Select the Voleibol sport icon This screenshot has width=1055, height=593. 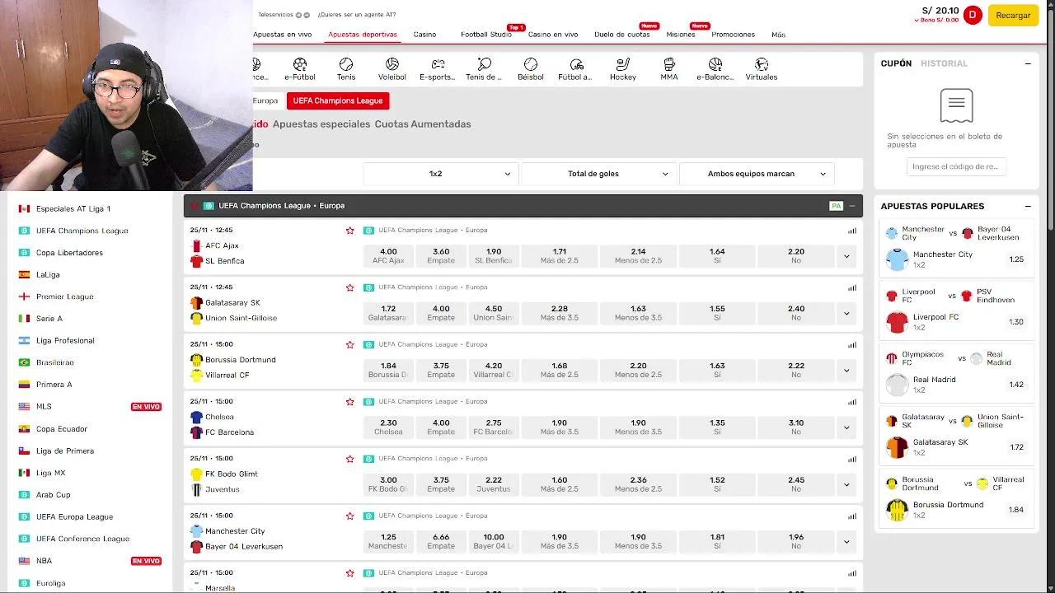[x=392, y=68]
